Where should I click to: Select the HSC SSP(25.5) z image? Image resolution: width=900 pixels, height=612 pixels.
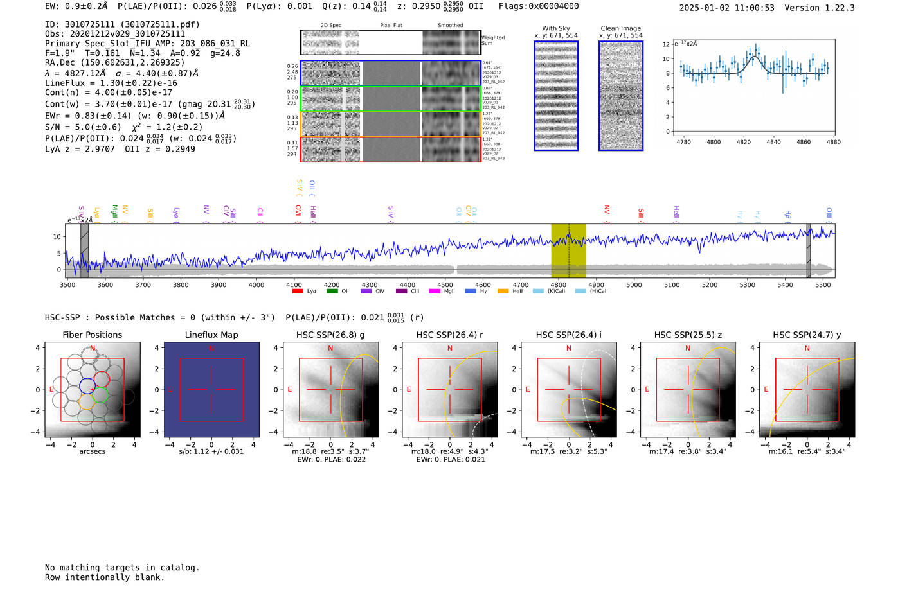click(688, 390)
